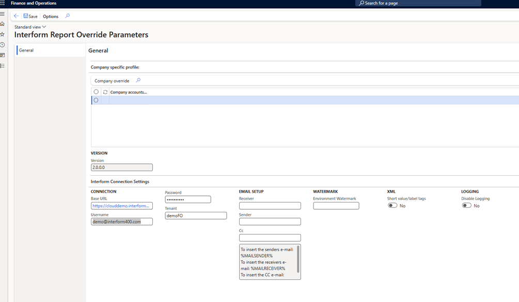Click the back arrow icon

(x=16, y=16)
